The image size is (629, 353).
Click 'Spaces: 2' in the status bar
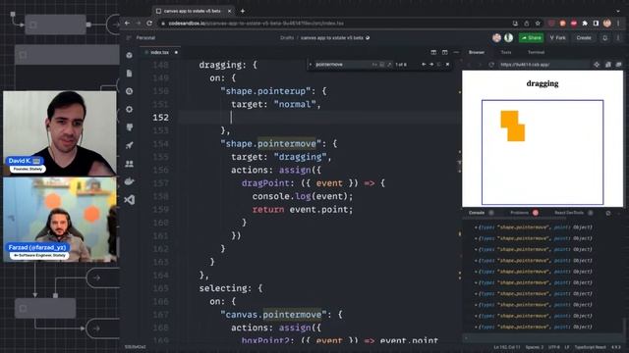click(535, 347)
